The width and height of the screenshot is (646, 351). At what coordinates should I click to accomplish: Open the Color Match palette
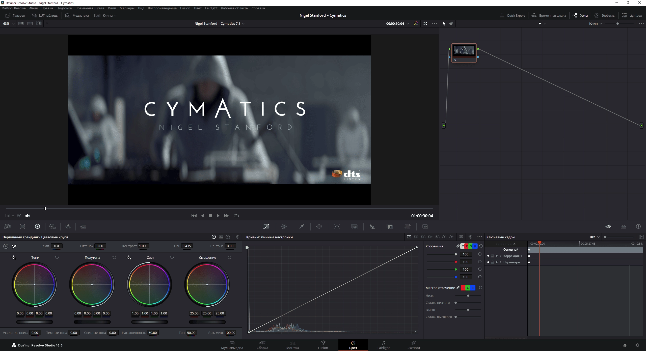23,226
